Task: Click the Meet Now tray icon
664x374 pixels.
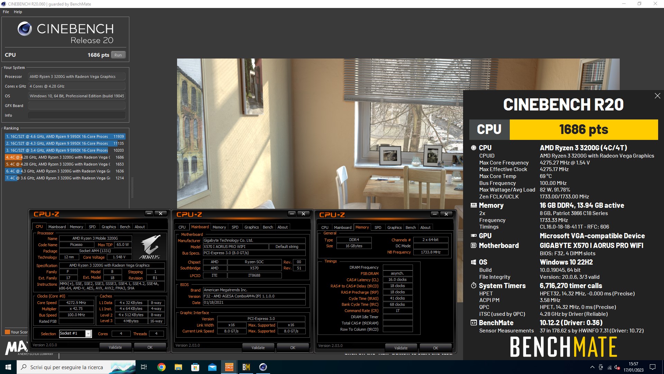Action: point(601,367)
